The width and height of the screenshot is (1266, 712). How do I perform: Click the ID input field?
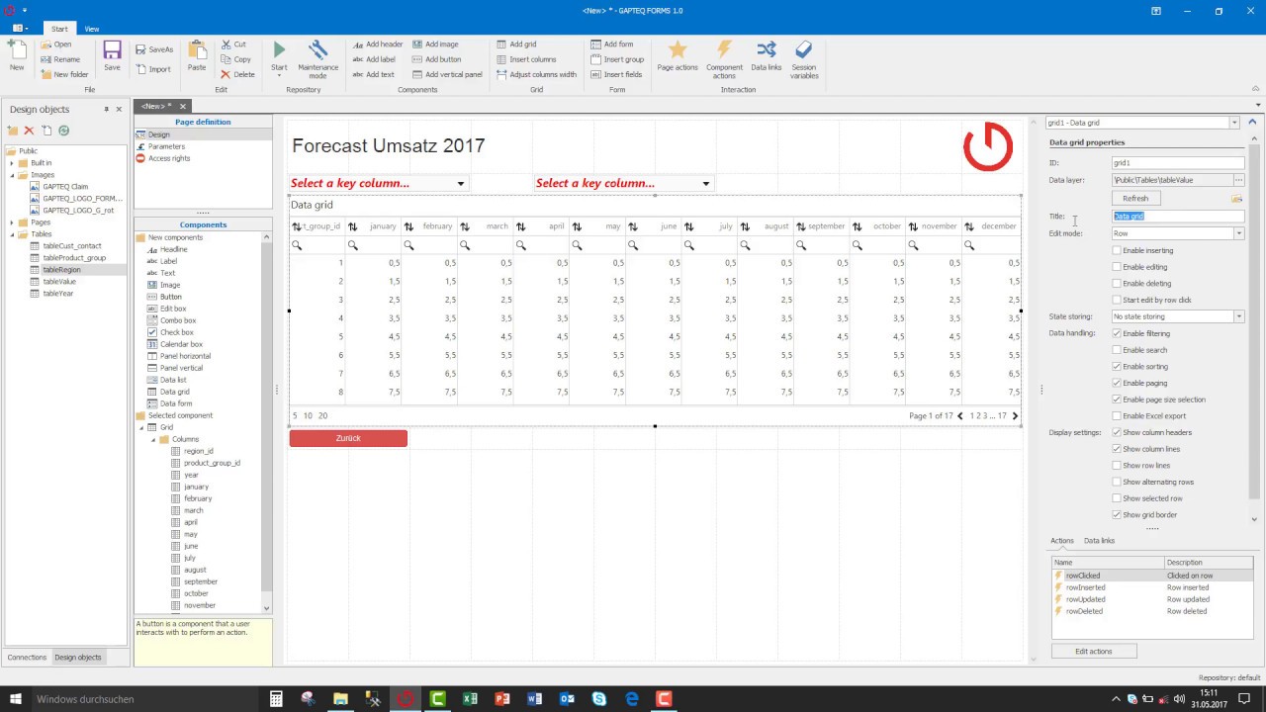tap(1178, 163)
